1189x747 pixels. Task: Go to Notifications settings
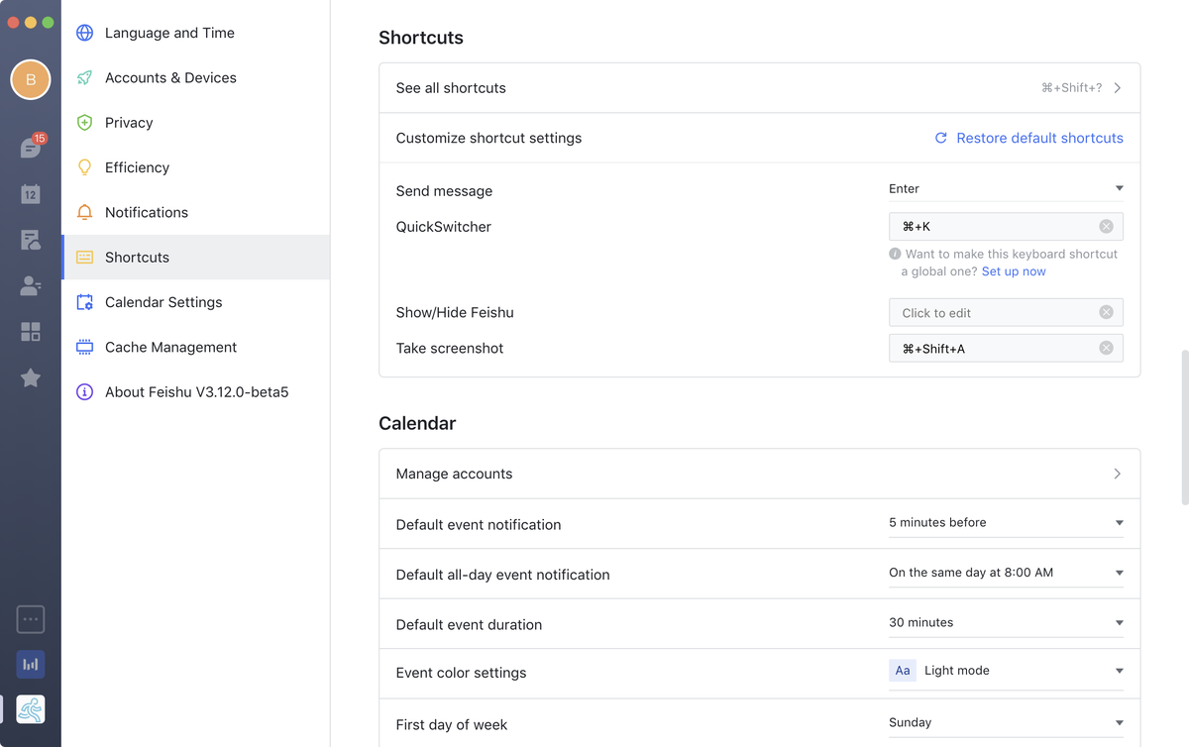click(195, 212)
